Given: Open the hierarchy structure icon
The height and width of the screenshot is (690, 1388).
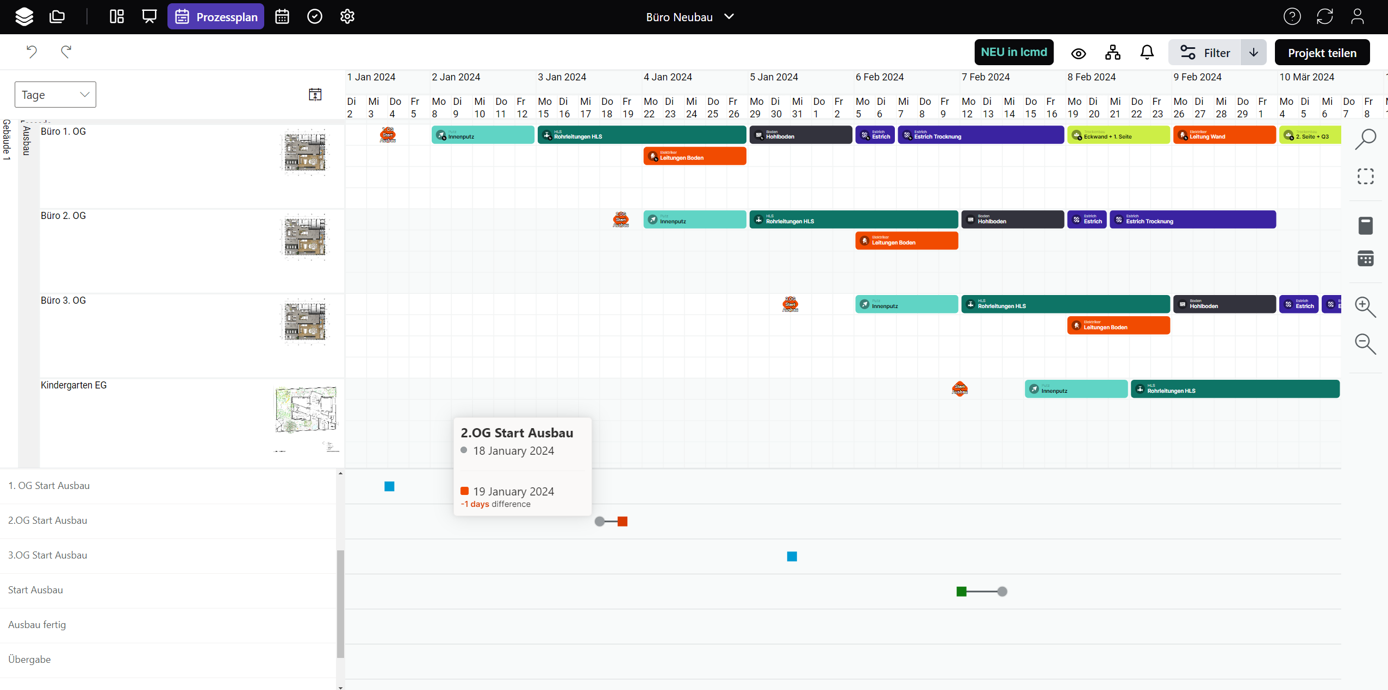Looking at the screenshot, I should pyautogui.click(x=1112, y=53).
